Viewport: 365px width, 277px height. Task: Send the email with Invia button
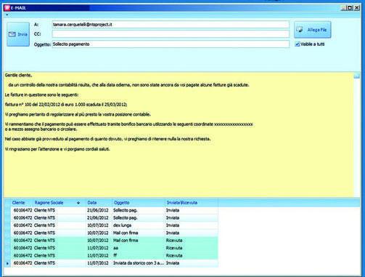point(18,34)
